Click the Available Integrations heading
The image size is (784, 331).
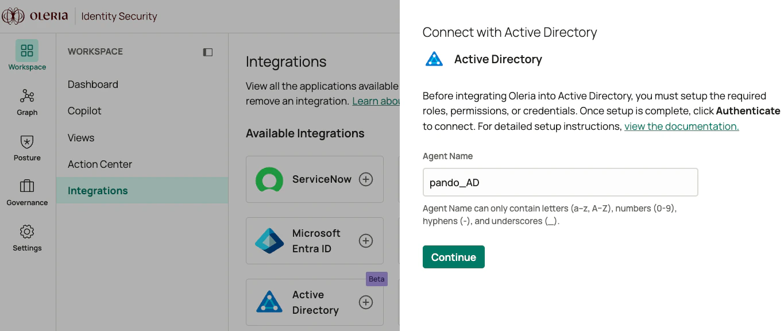pyautogui.click(x=305, y=133)
